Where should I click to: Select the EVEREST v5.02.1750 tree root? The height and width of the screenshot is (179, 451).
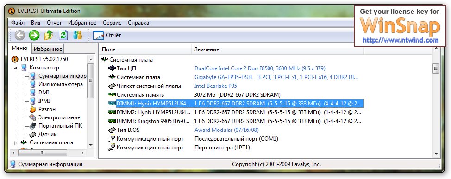44,59
